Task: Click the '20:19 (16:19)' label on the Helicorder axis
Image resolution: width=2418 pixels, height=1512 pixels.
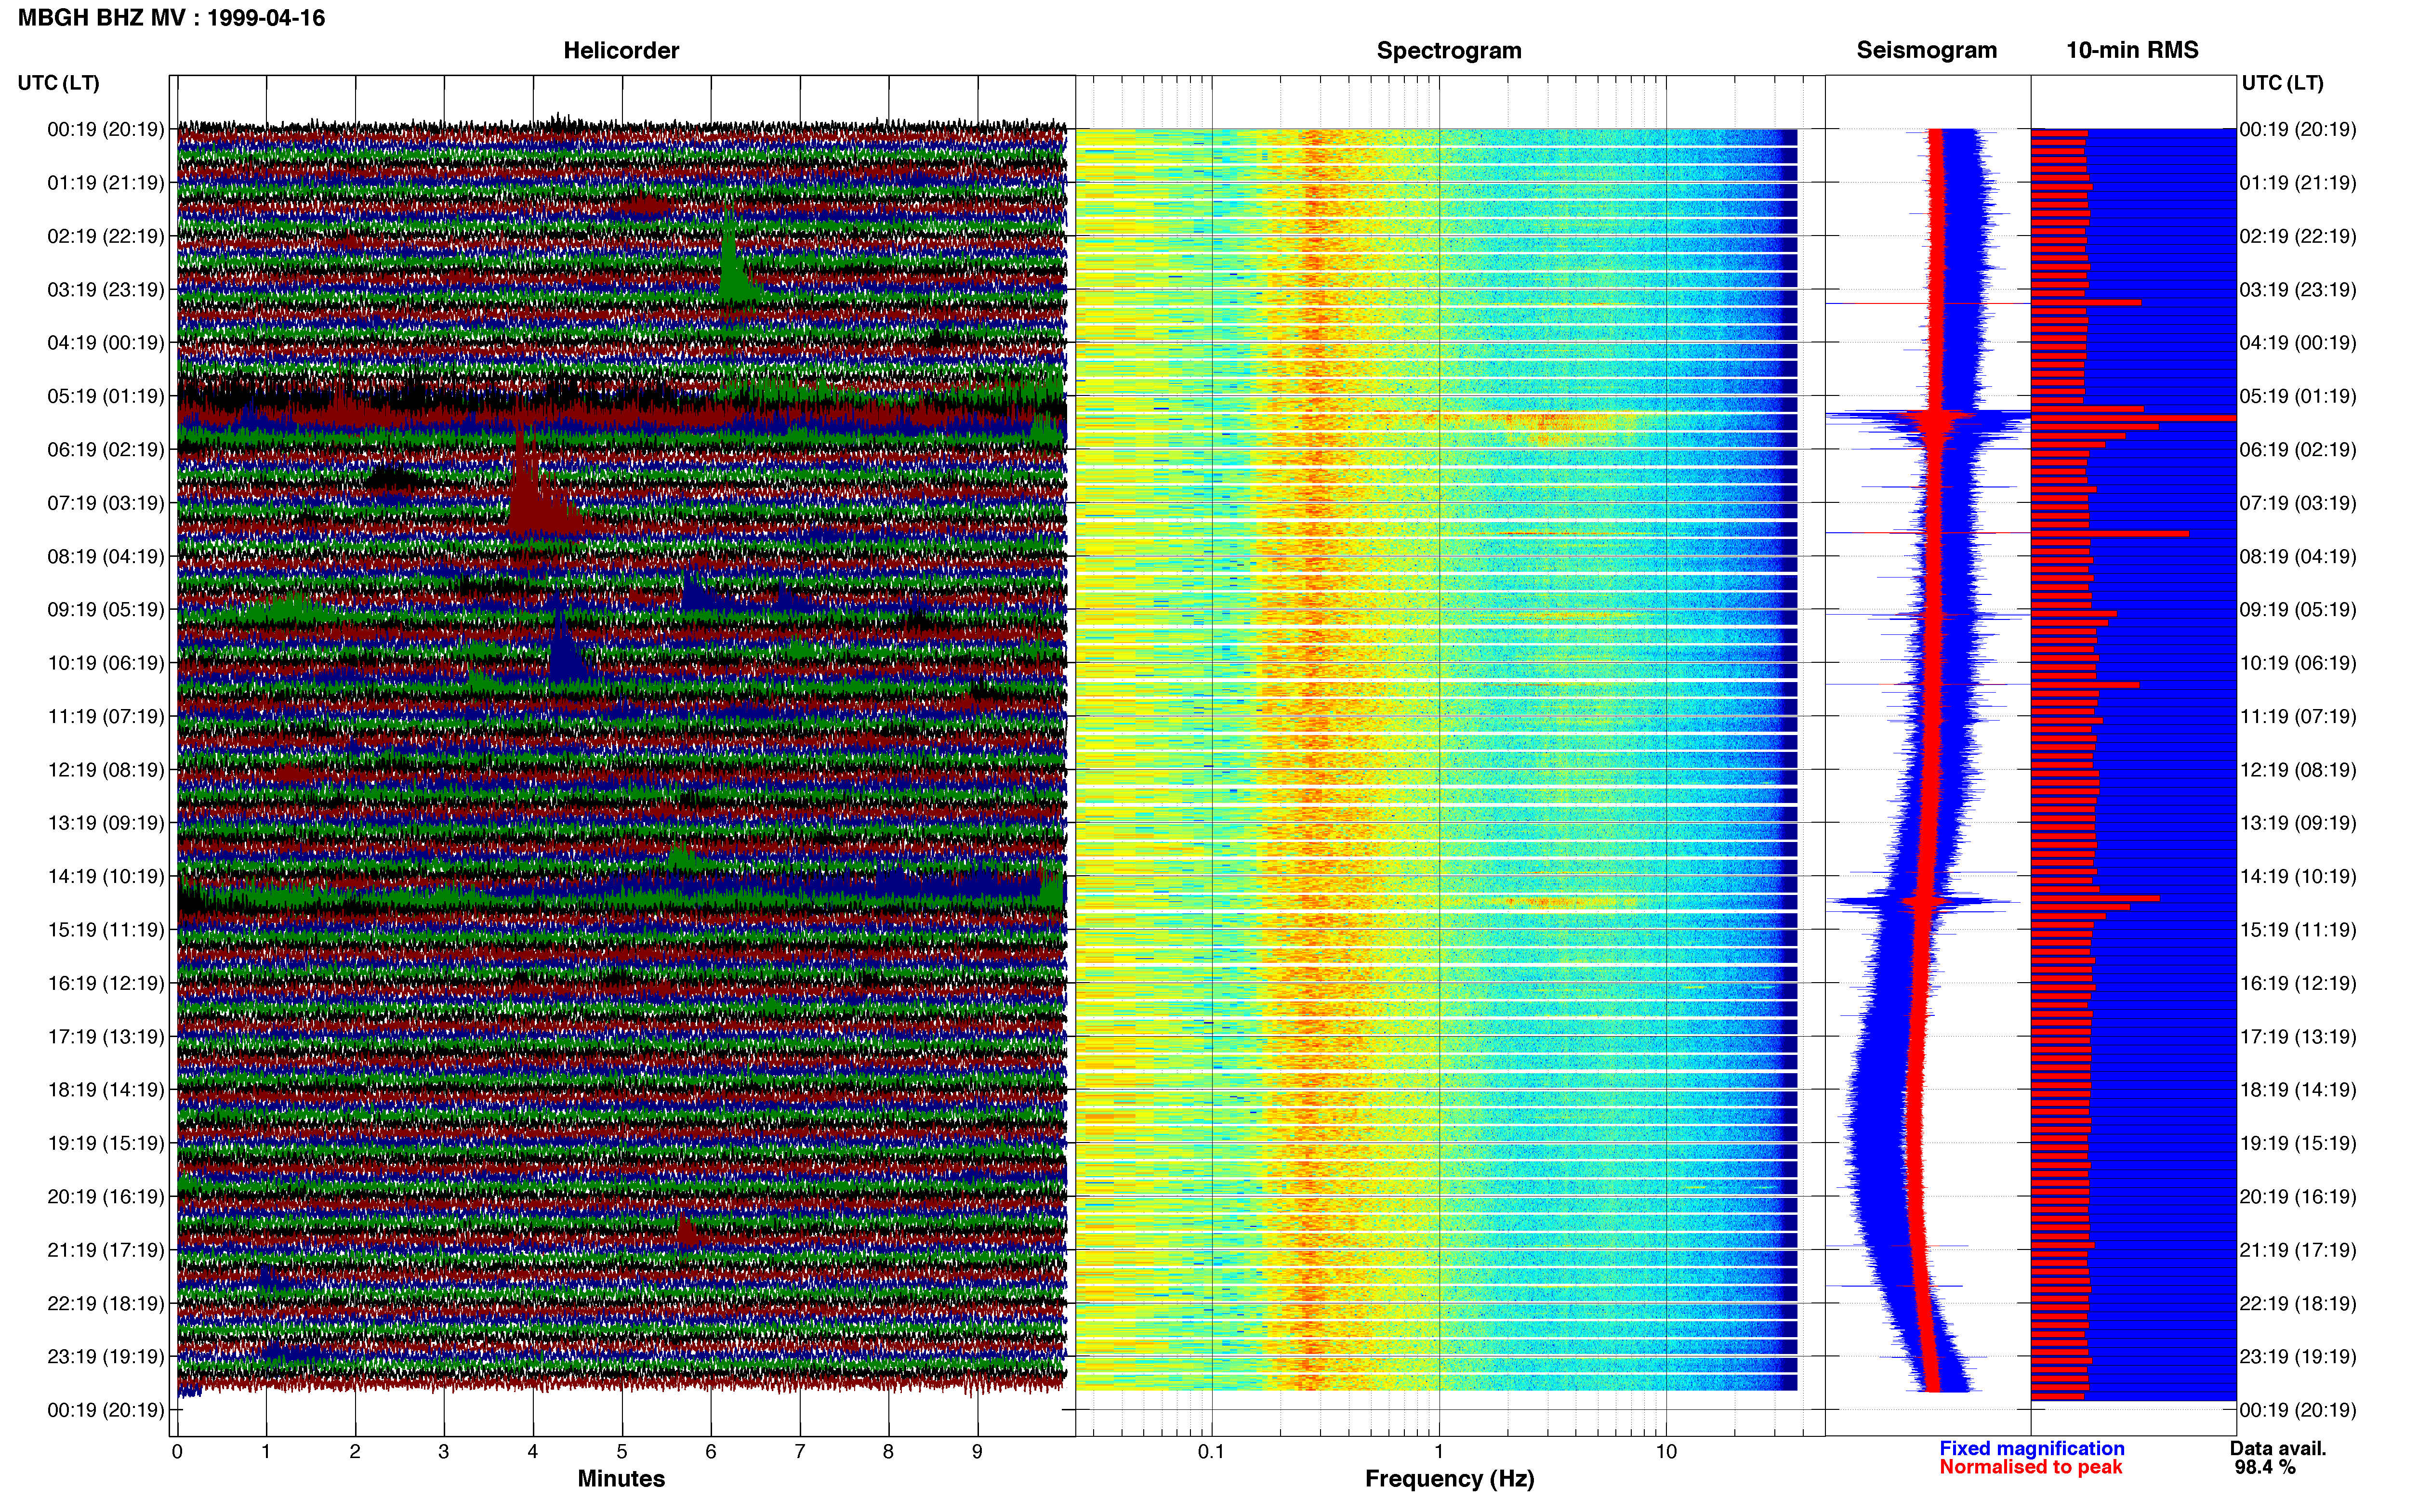Action: [106, 1196]
